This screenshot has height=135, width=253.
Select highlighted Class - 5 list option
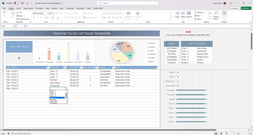(57, 98)
